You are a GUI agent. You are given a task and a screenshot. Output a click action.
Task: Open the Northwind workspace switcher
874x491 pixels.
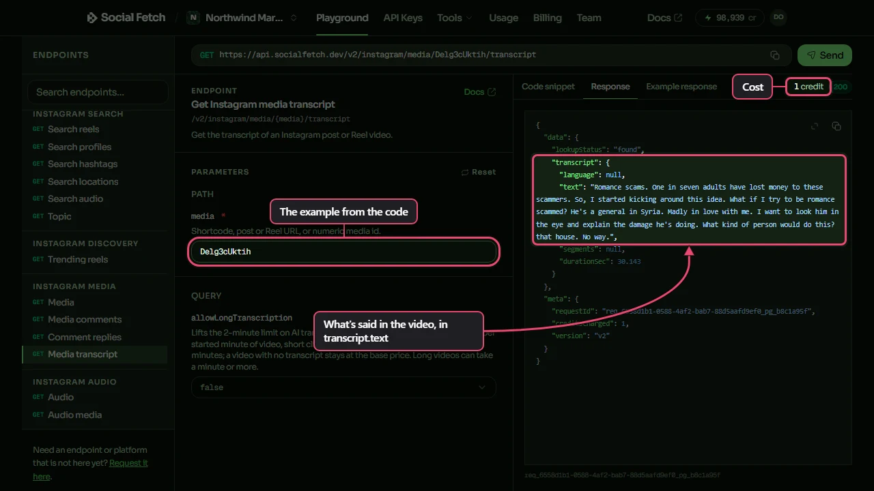243,18
